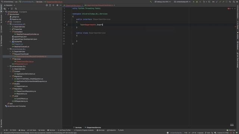Expand Properties under UniversityApp.API
239x134 pixels.
tap(10, 29)
